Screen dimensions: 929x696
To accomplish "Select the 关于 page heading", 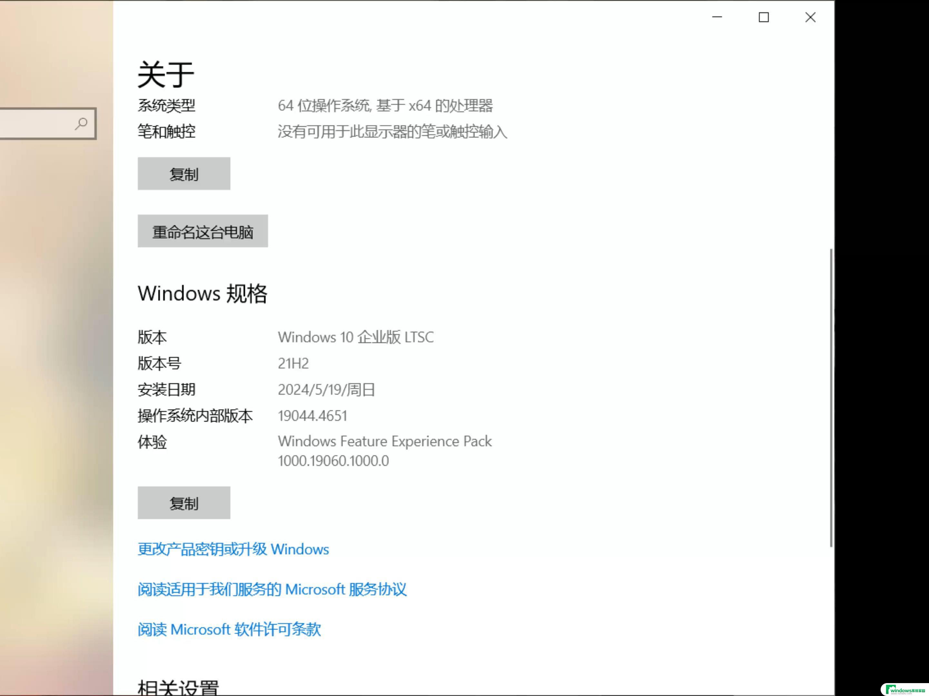I will pos(166,74).
